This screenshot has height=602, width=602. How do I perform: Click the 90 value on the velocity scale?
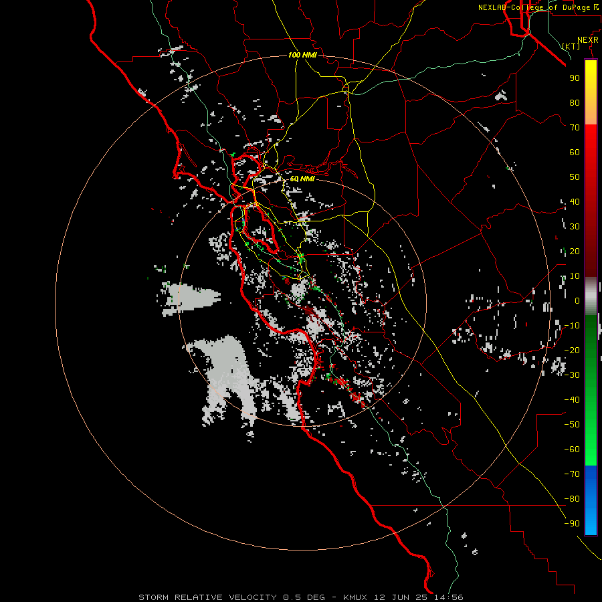575,78
